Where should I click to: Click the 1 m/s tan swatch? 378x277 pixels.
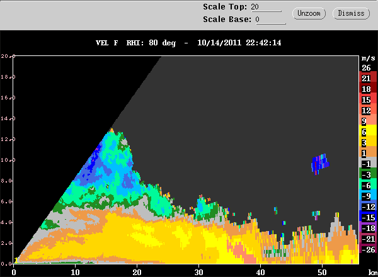click(x=368, y=153)
